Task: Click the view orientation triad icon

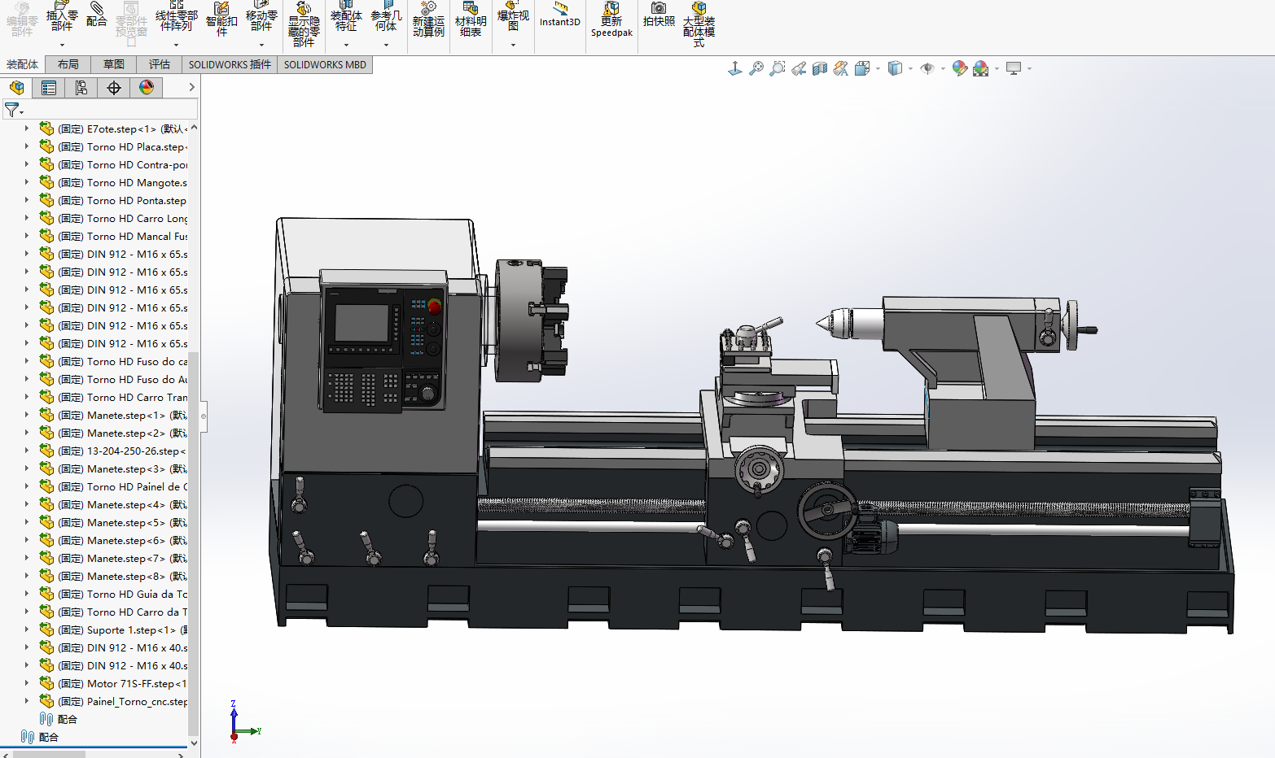Action: 735,69
